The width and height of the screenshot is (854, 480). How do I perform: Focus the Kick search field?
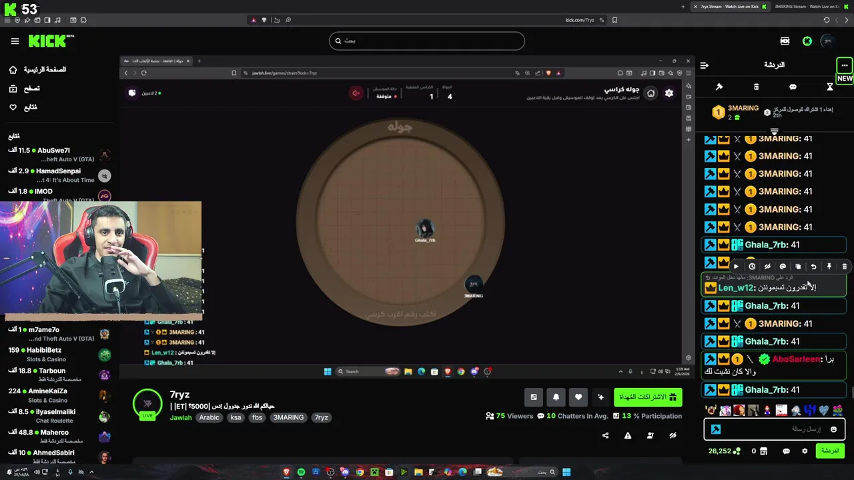point(427,41)
